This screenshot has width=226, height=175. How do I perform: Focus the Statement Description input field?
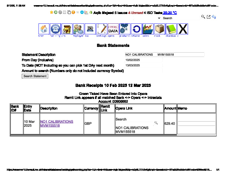click(164, 55)
